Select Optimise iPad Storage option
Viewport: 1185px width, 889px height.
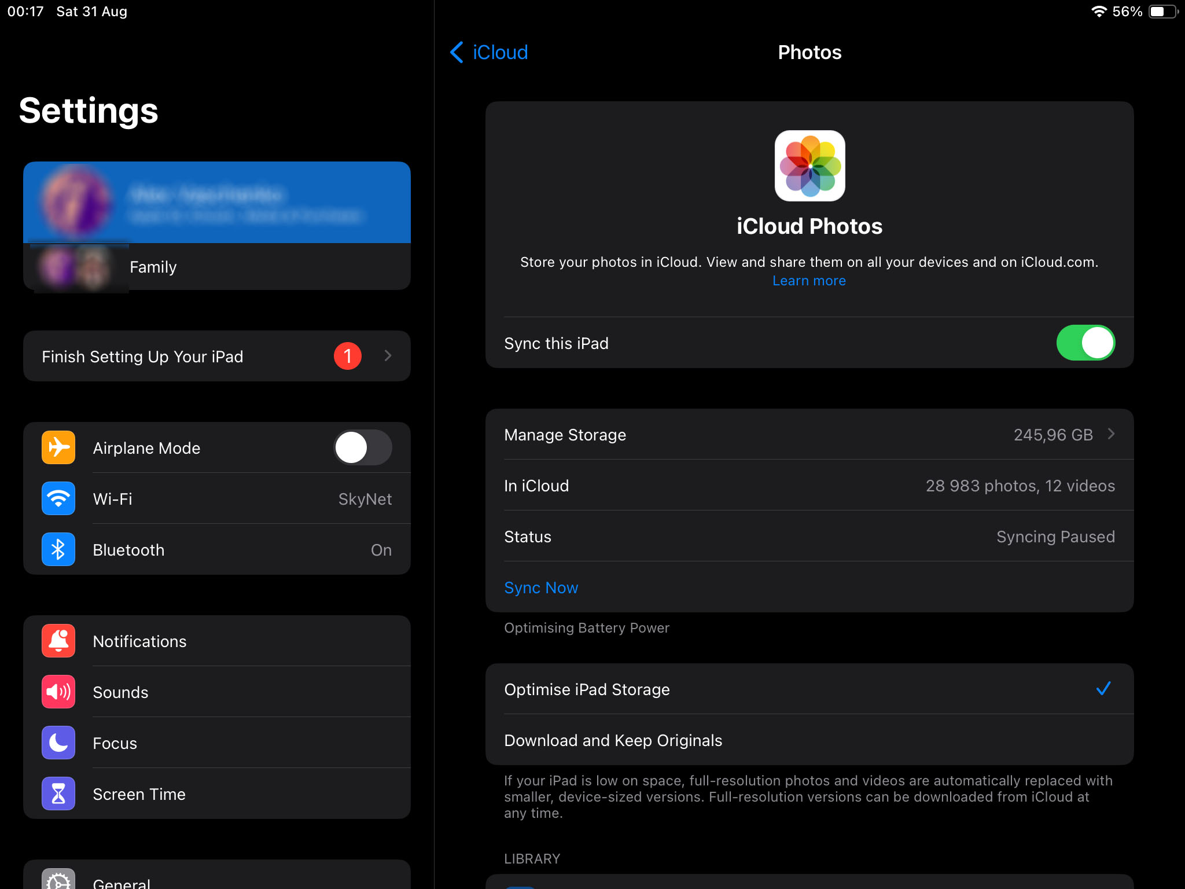809,689
